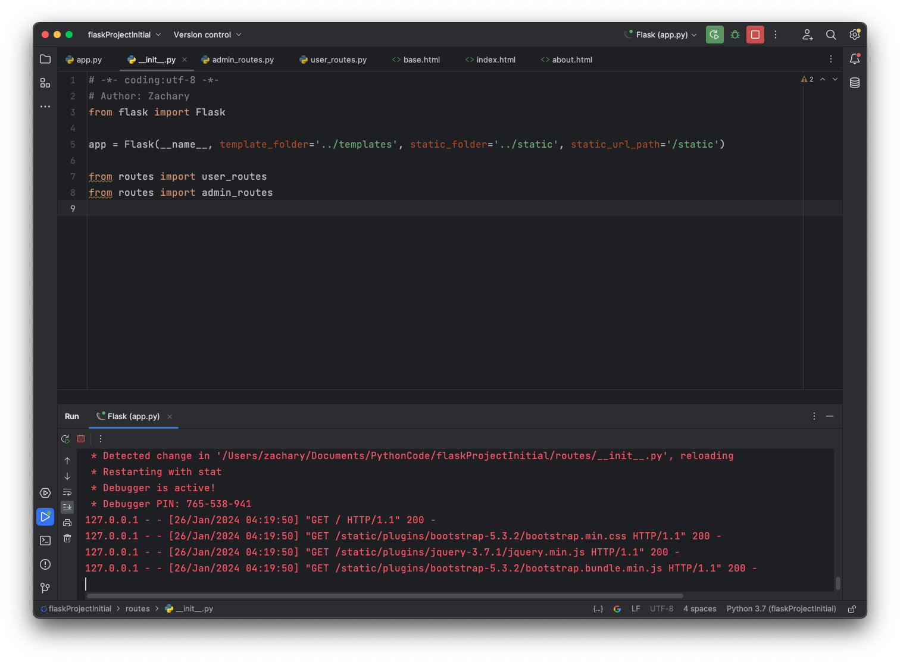Open the Version control dropdown
Screen dimensions: 900x662
207,35
